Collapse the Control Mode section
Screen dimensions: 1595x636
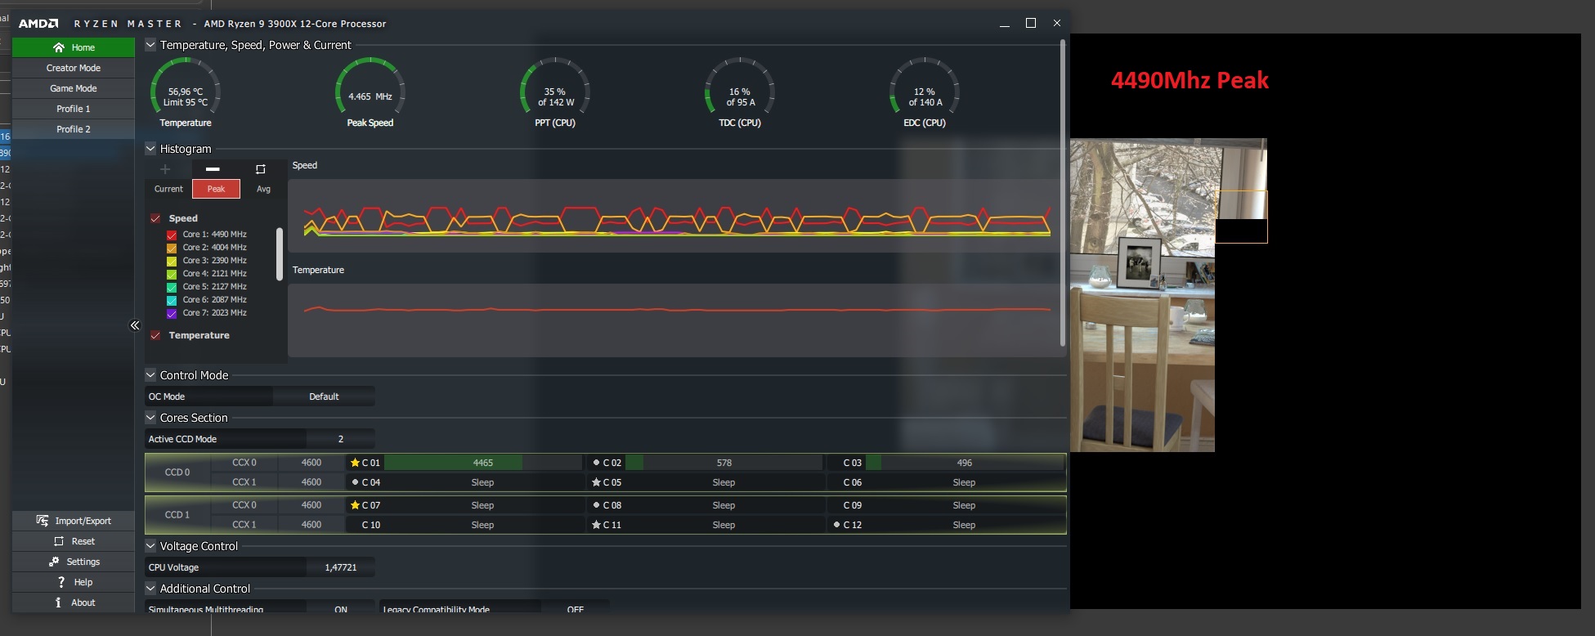coord(150,375)
